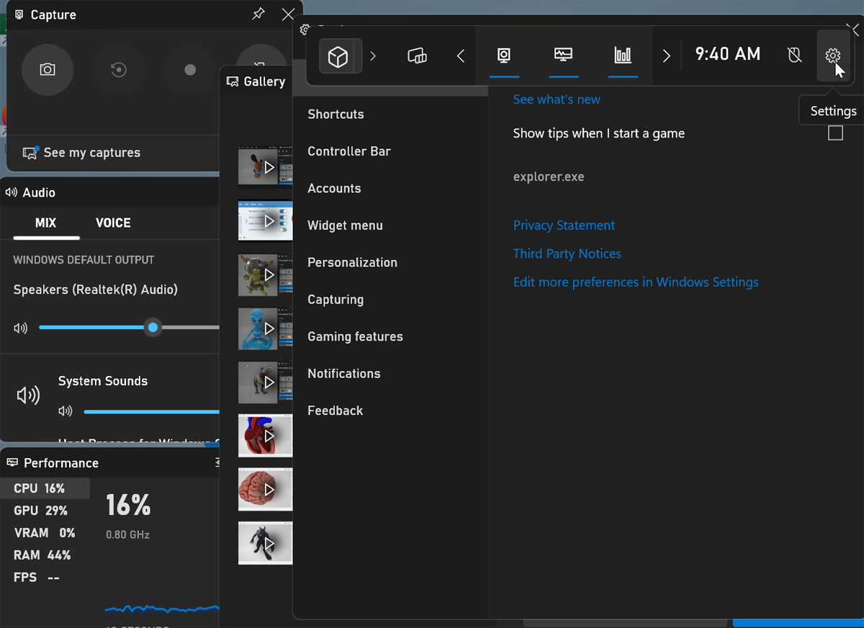Take a screenshot with the camera button

48,70
